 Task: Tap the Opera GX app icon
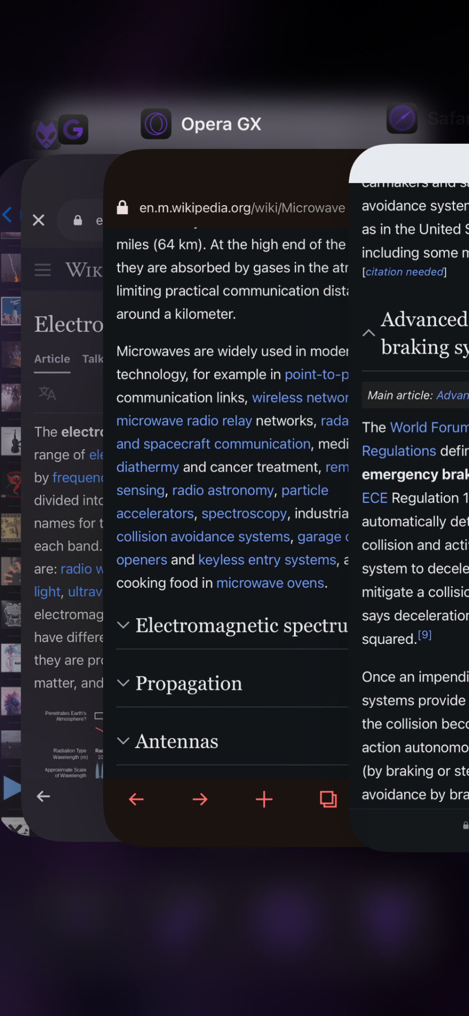tap(156, 124)
